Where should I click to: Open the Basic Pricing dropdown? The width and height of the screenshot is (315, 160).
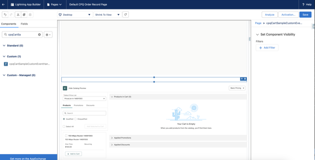click(237, 88)
